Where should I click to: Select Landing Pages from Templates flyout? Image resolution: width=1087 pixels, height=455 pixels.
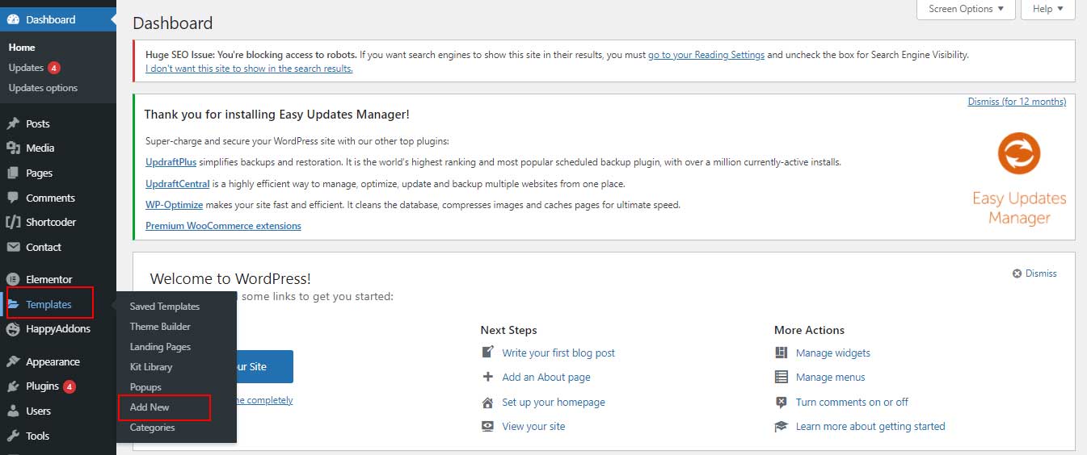click(x=160, y=347)
